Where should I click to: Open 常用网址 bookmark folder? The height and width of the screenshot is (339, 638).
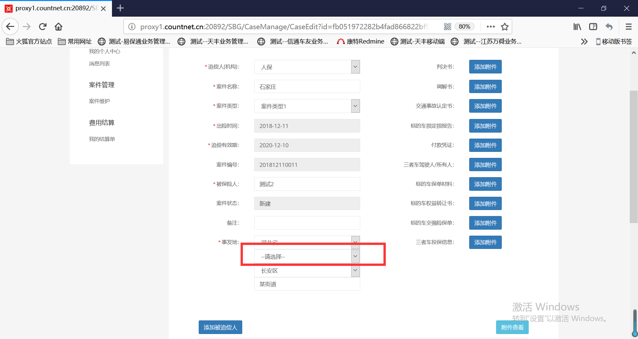(x=75, y=42)
